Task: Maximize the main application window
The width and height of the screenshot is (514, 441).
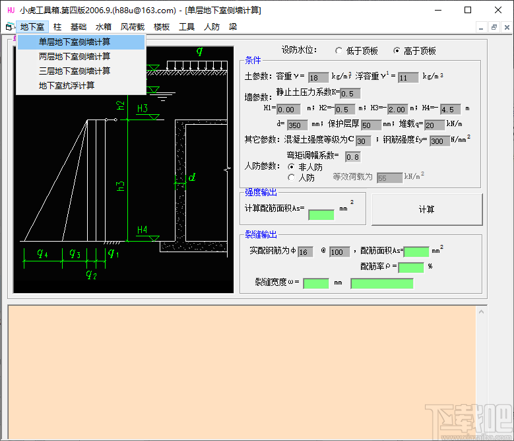Action: (x=468, y=10)
